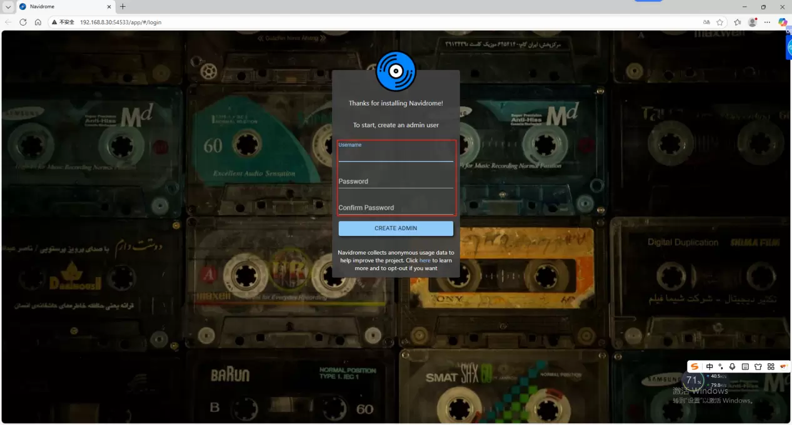Open a new browser tab
The width and height of the screenshot is (792, 425).
123,7
